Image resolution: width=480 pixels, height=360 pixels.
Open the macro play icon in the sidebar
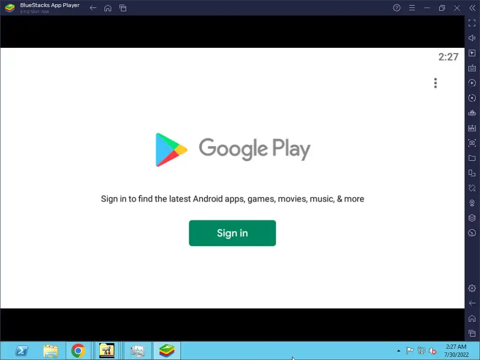pyautogui.click(x=472, y=83)
